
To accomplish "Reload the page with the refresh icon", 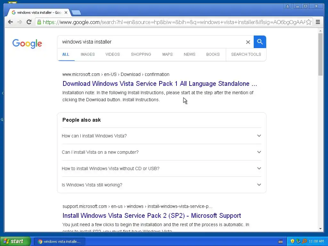I will (29, 22).
